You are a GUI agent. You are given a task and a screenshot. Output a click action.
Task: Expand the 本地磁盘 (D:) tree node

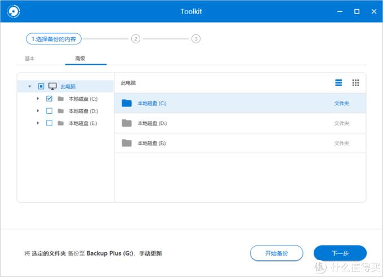click(x=38, y=111)
